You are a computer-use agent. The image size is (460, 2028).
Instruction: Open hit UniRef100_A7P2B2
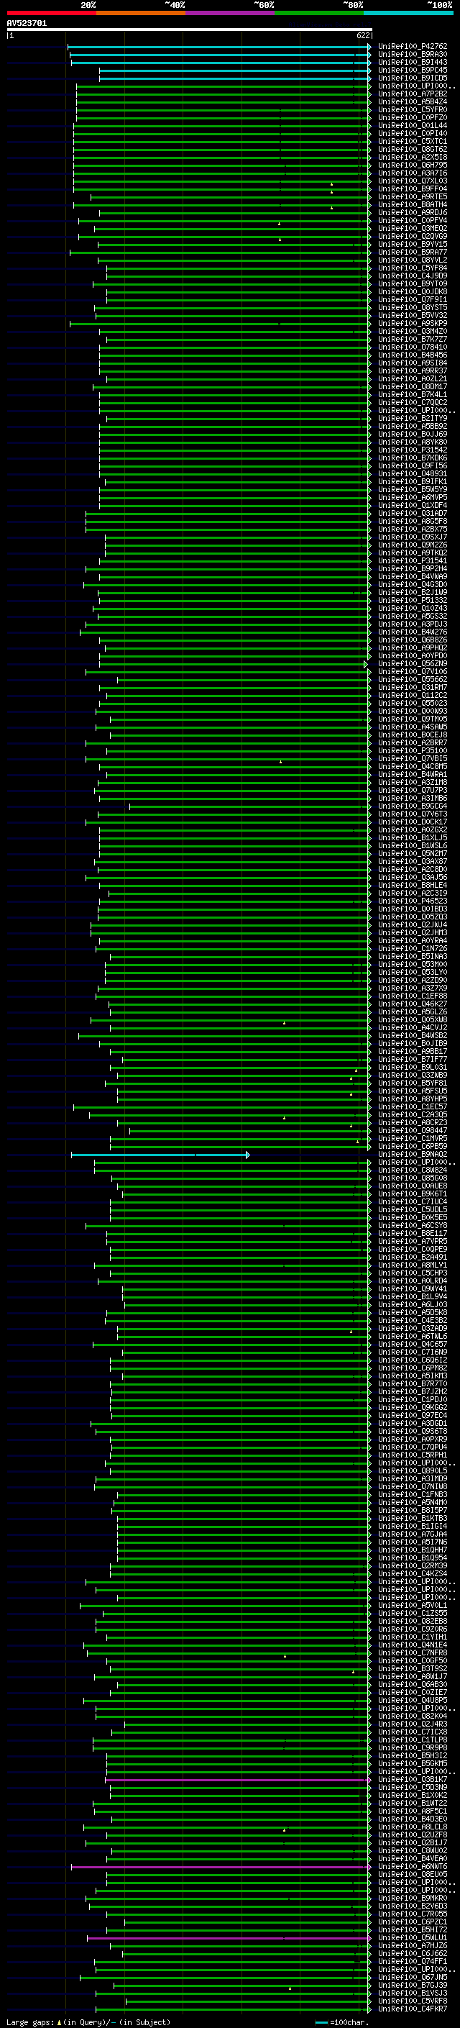point(412,94)
